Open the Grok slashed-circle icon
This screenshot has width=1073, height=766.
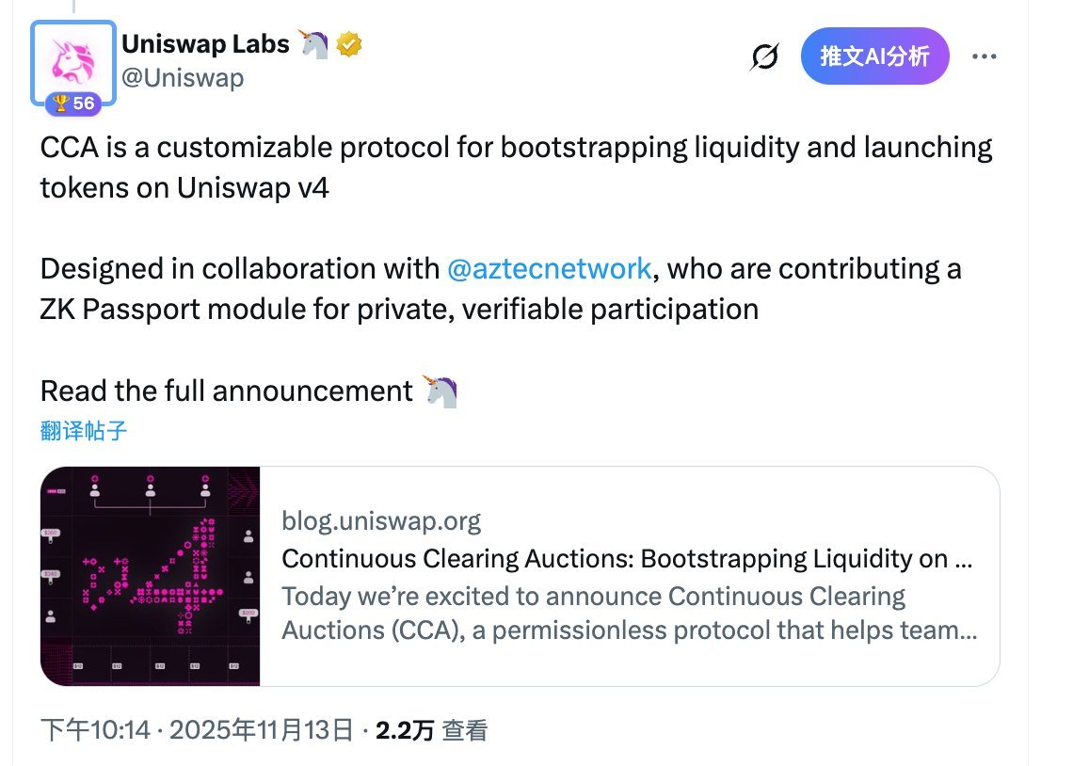(x=764, y=57)
